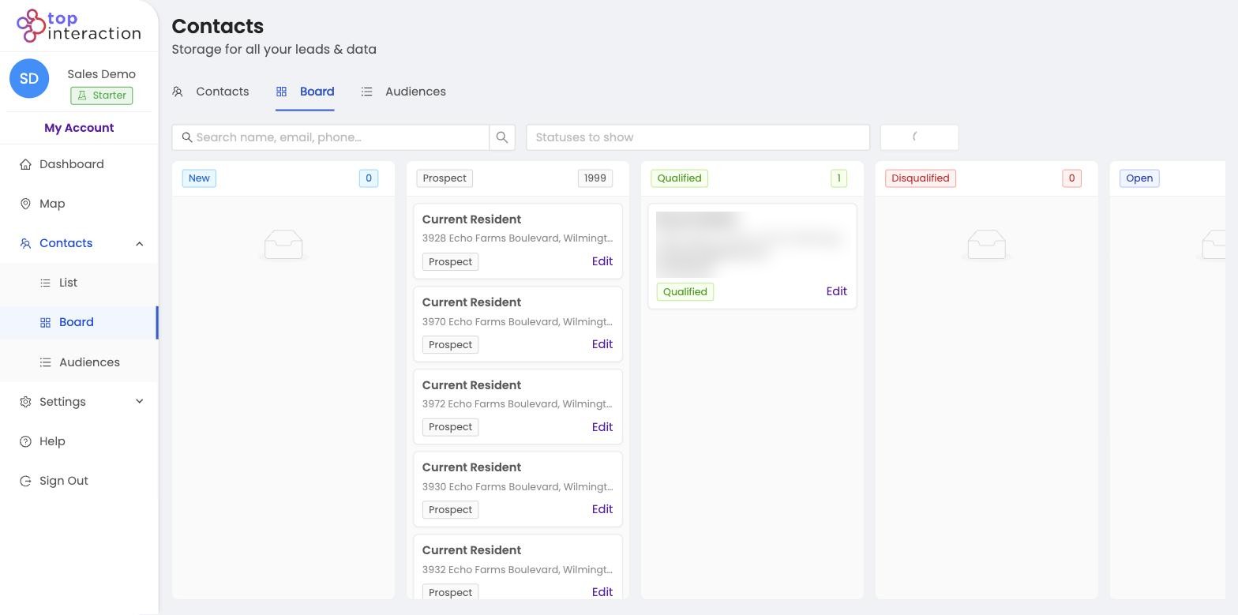This screenshot has width=1238, height=615.
Task: Click the Qualified tag on the contact card
Action: pyautogui.click(x=685, y=292)
